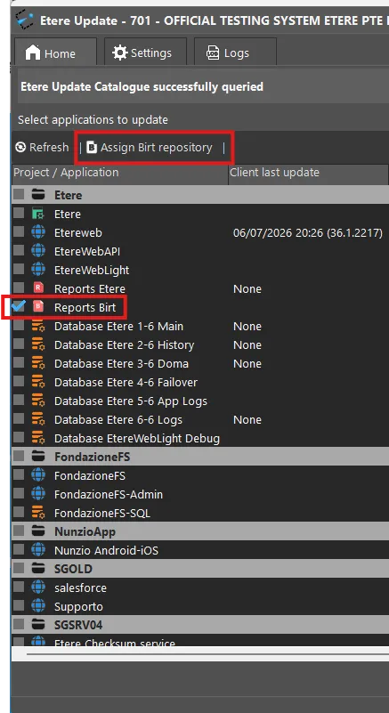Viewport: 389px width, 713px height.
Task: Tick the Etere group header checkbox
Action: (19, 195)
